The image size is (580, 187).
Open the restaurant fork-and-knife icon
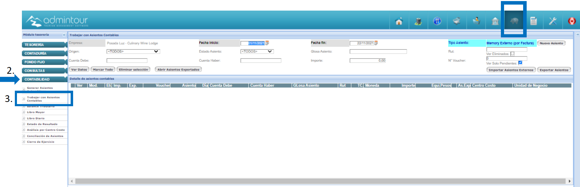437,22
